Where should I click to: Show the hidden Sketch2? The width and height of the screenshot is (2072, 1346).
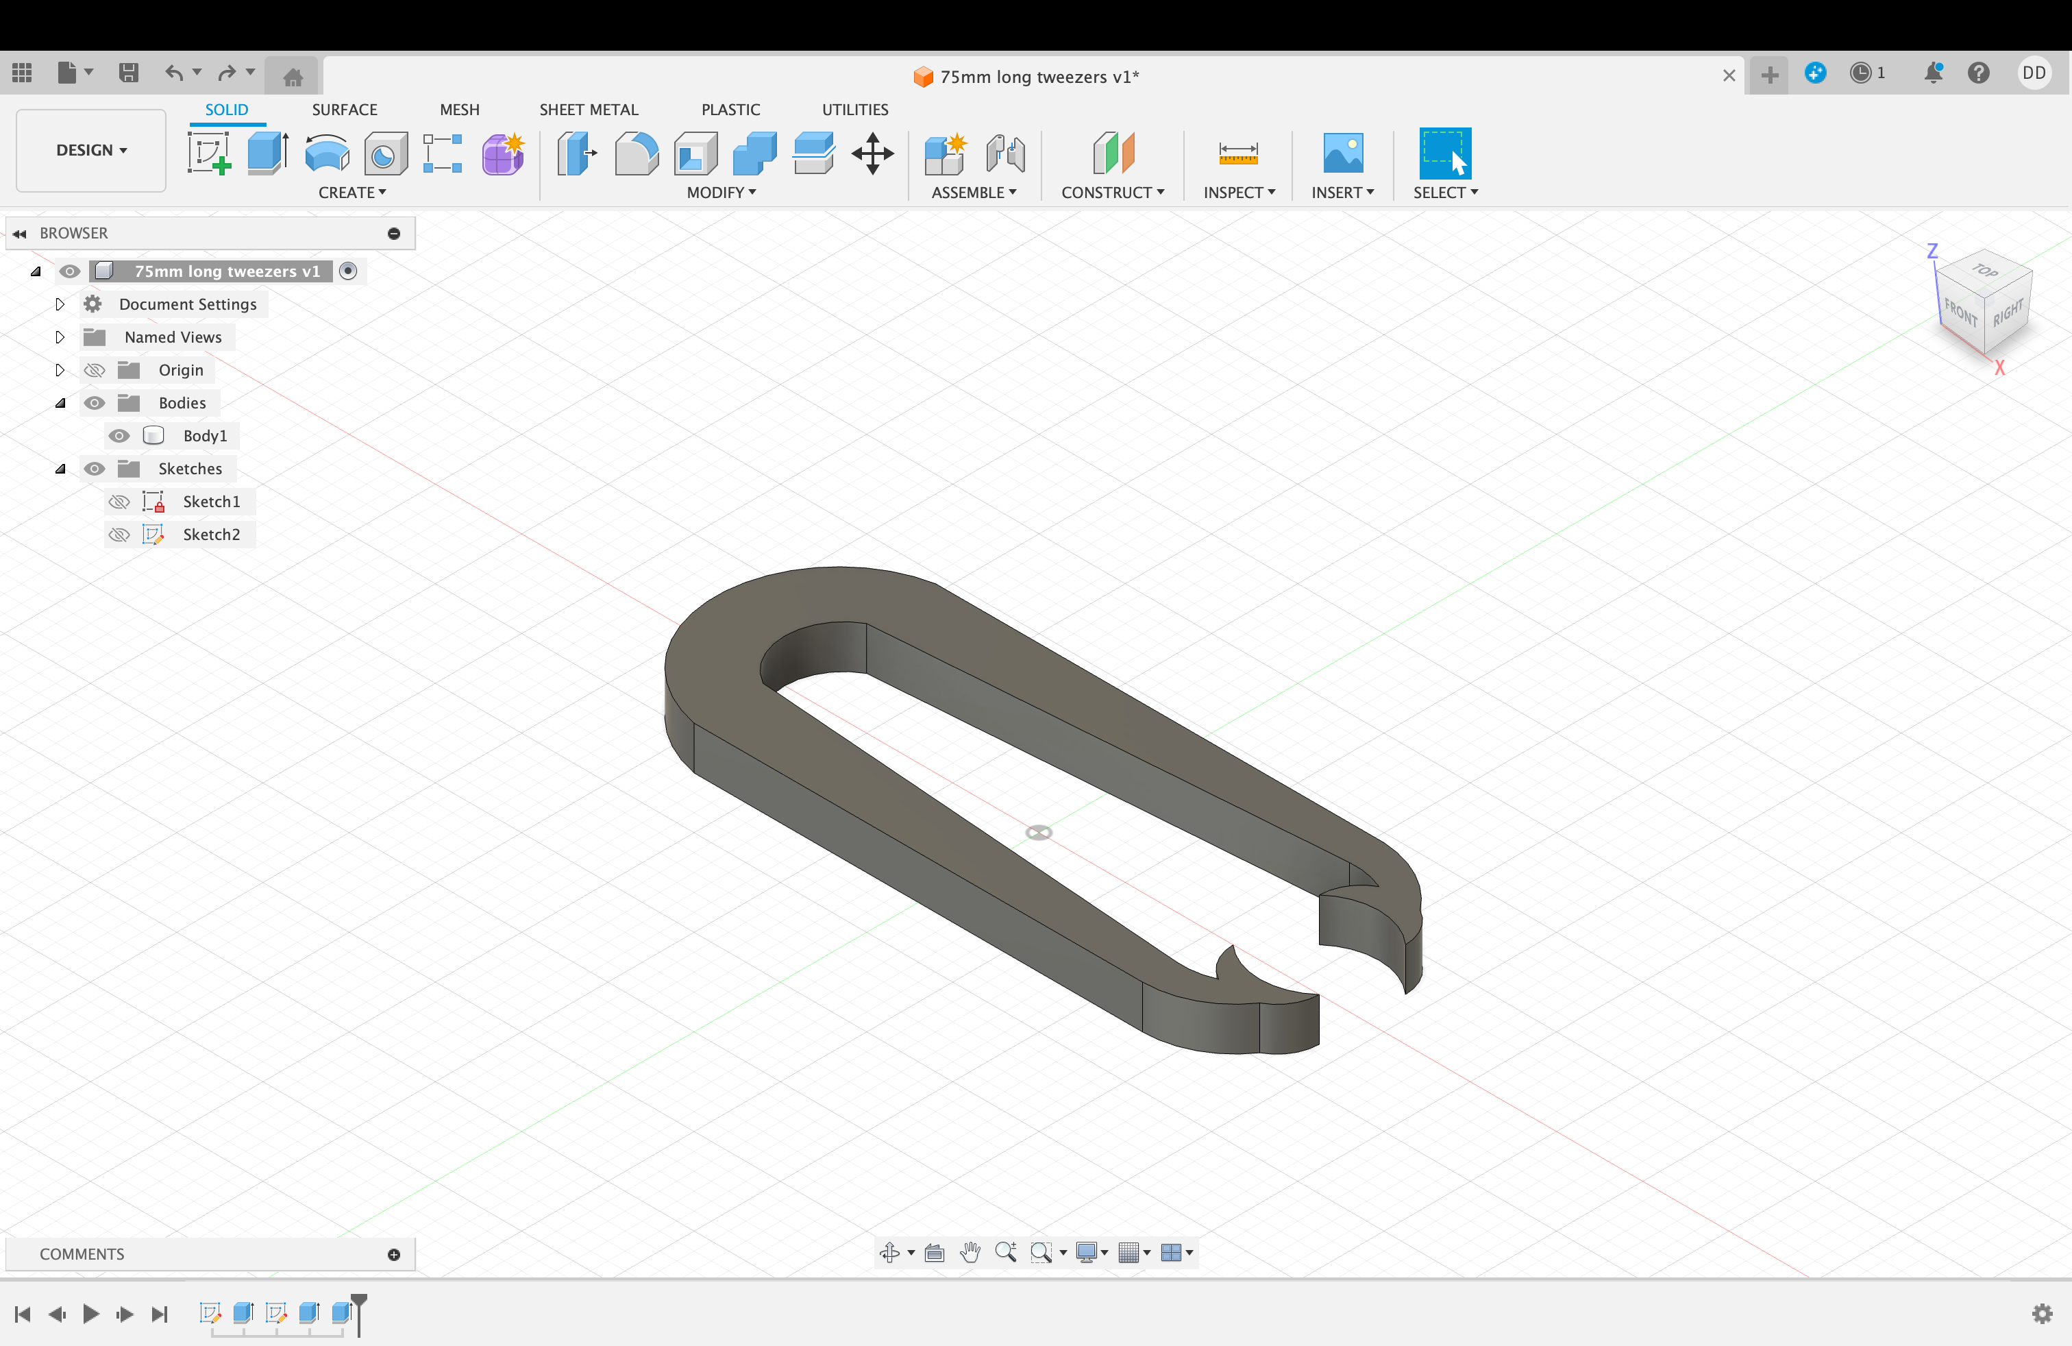pyautogui.click(x=119, y=535)
